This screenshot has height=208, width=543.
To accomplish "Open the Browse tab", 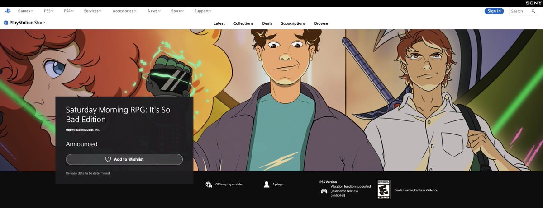I will (x=321, y=23).
